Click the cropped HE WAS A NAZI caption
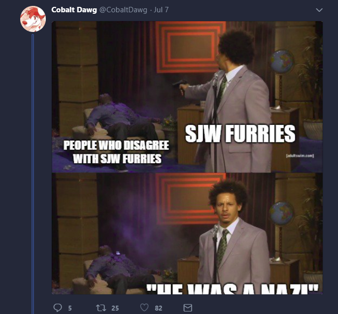338x314 pixels. 233,289
